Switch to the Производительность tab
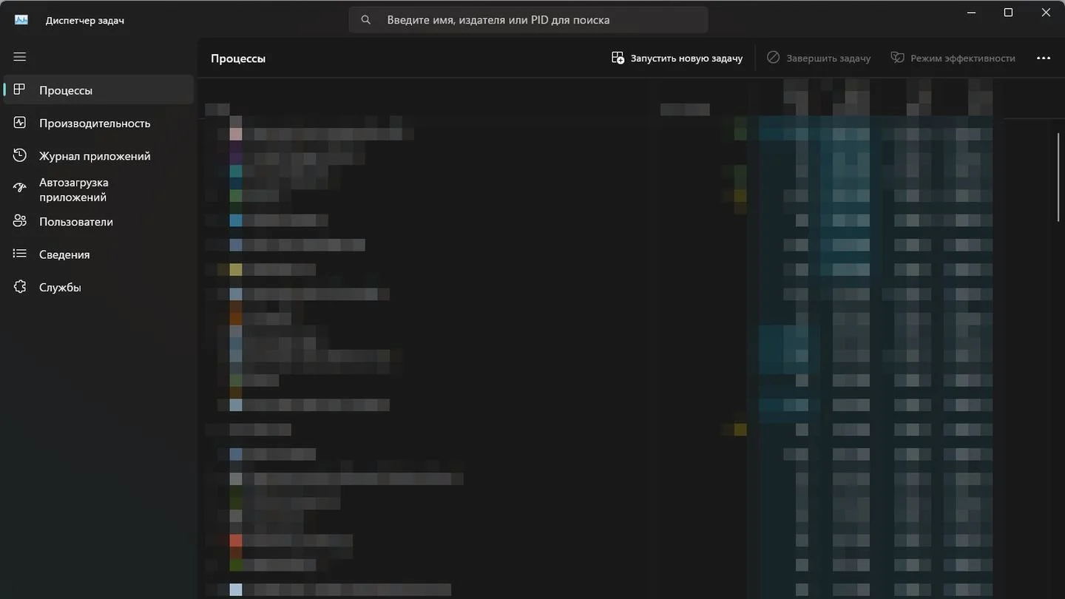The height and width of the screenshot is (599, 1065). (x=99, y=123)
